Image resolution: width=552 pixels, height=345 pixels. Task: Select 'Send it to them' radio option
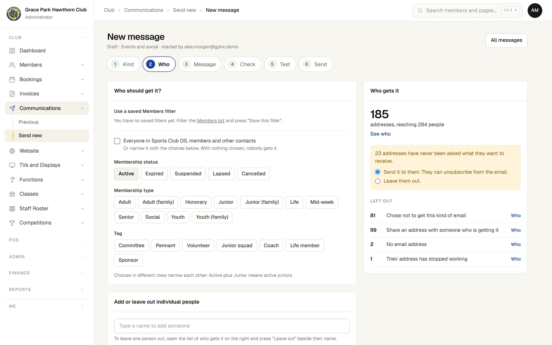[x=378, y=172]
